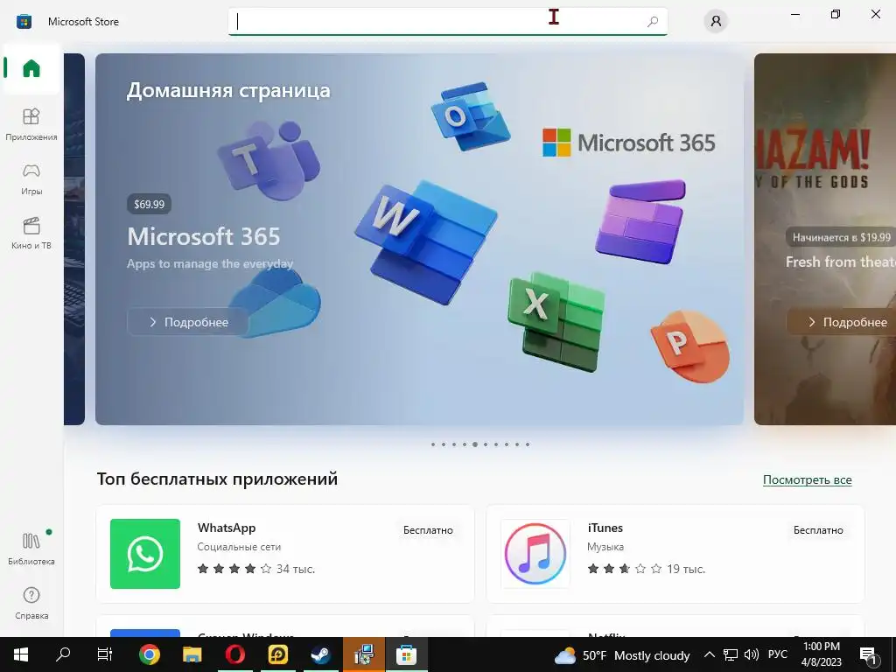
Task: Click the WhatsApp 34 тыс. rating
Action: point(256,569)
